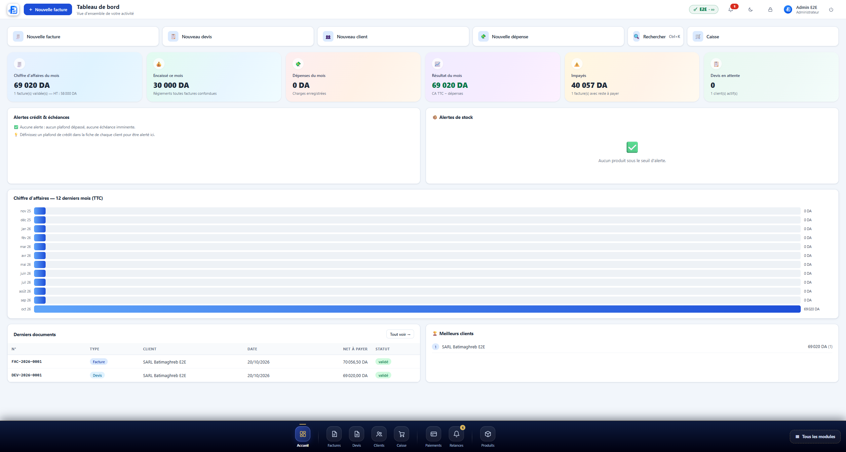Screen dimensions: 846x452
Task: Click the 40 057 DA Impayés amount
Action: click(x=589, y=85)
